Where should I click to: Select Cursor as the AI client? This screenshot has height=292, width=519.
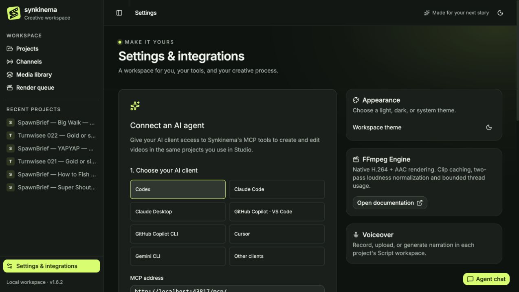[x=277, y=234]
